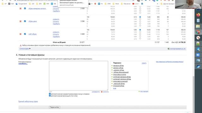Clear the phrases box with 'очистить'
Screen dimensions: 202x113
(106, 92)
